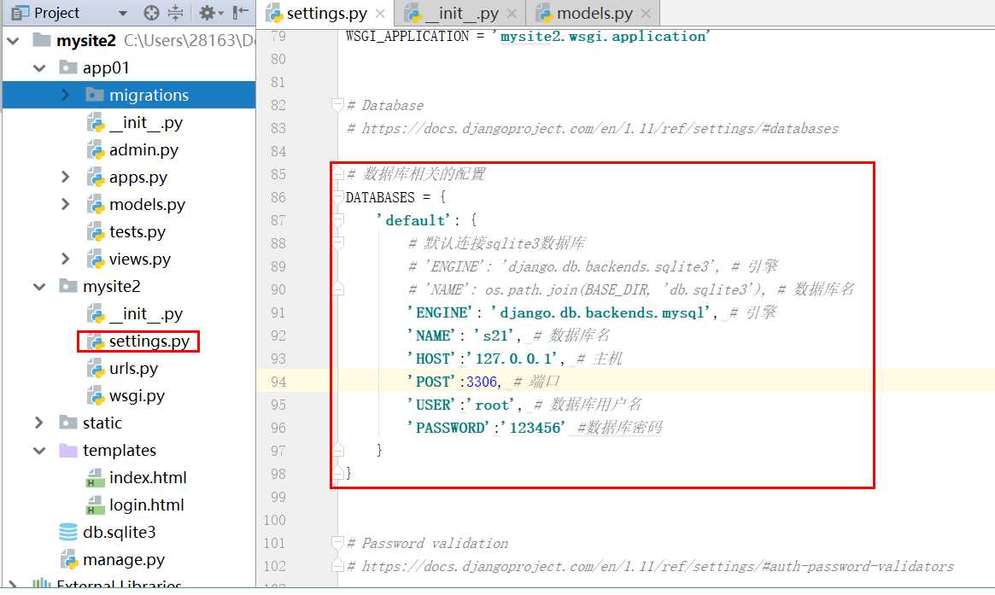Click the collapse all icon in Project toolbar

tap(176, 13)
